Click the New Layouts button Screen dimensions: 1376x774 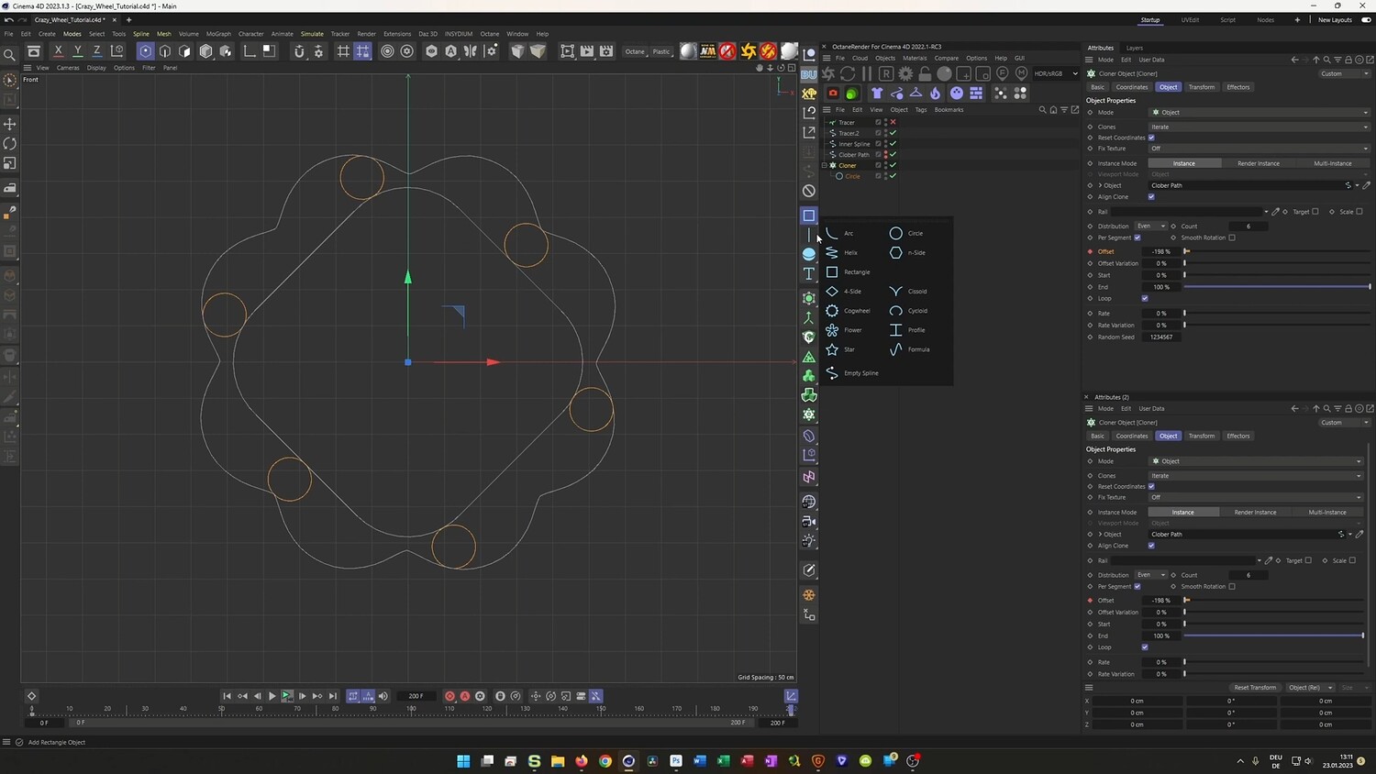click(1335, 19)
